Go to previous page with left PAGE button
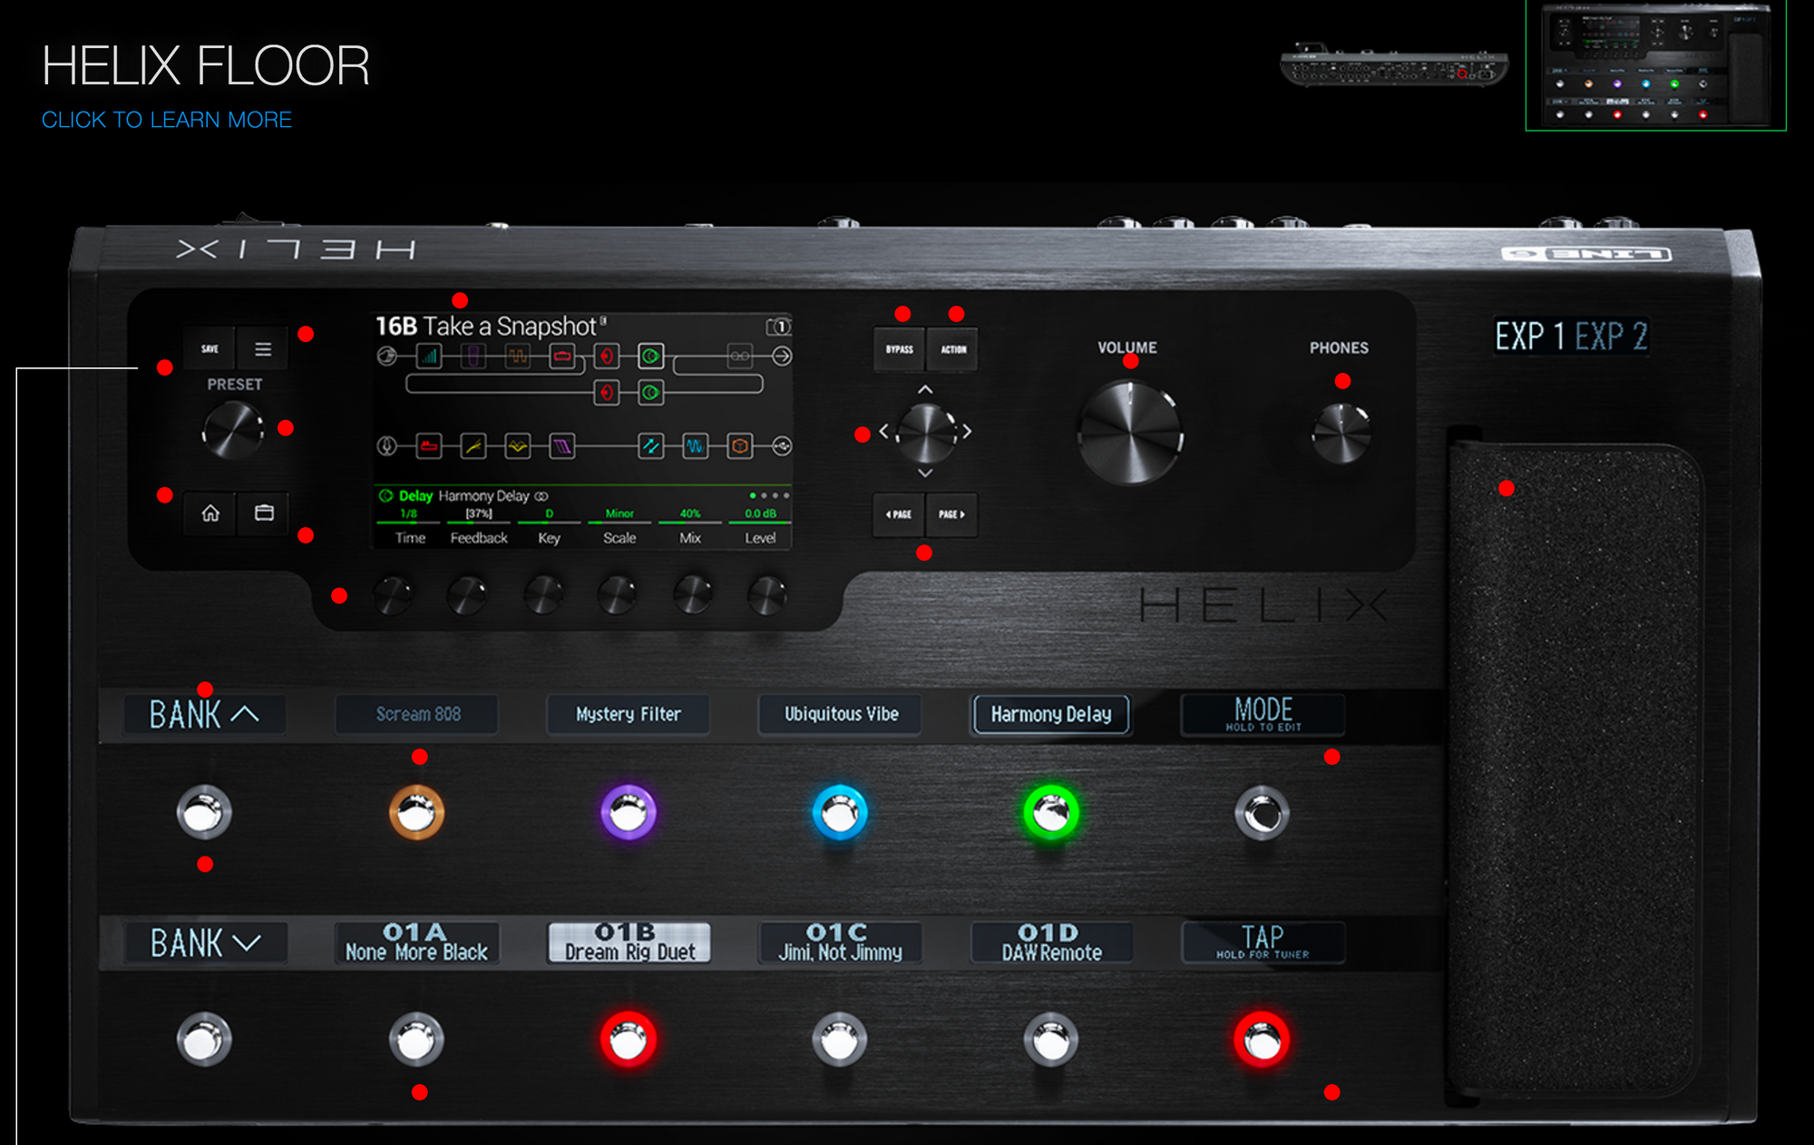 pyautogui.click(x=898, y=514)
